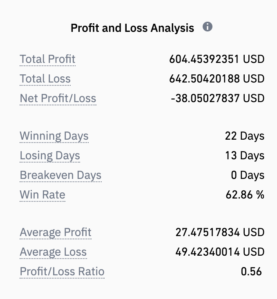The height and width of the screenshot is (299, 277).
Task: Open the Net Profit/Loss term explanation
Action: [58, 98]
